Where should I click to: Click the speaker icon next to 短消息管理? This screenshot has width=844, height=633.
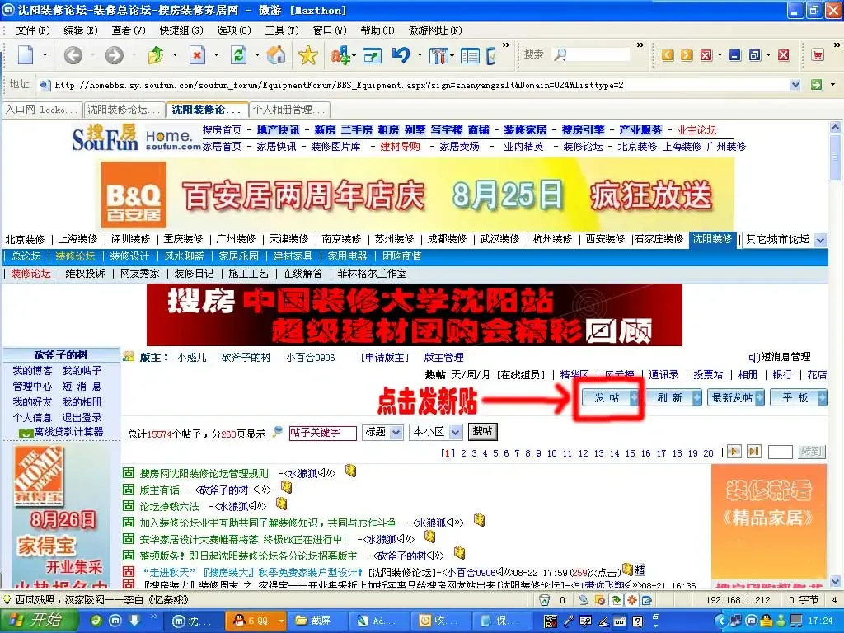pyautogui.click(x=754, y=358)
